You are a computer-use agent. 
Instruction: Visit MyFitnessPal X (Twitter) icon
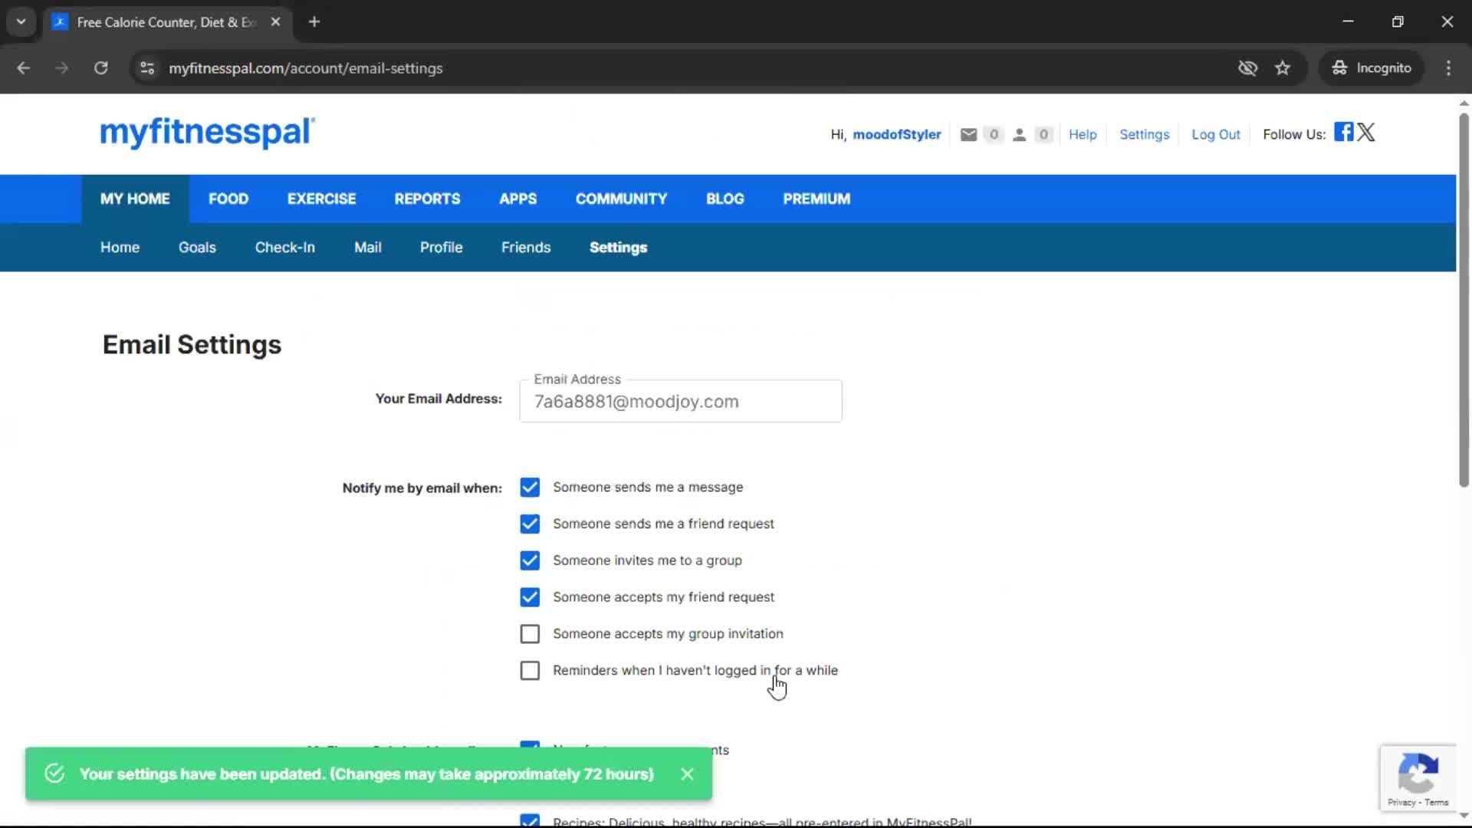pyautogui.click(x=1366, y=132)
